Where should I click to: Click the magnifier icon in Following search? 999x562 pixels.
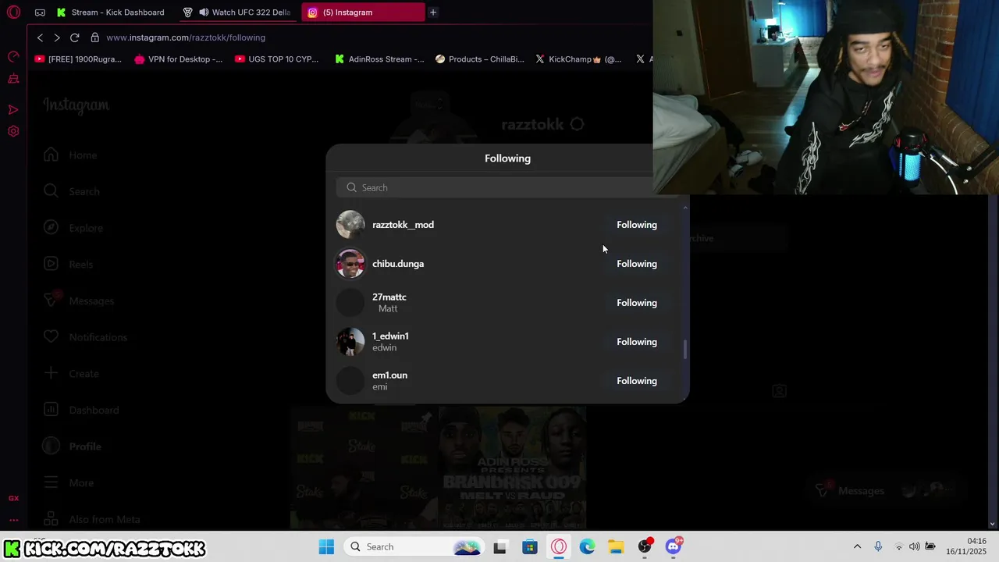tap(351, 187)
